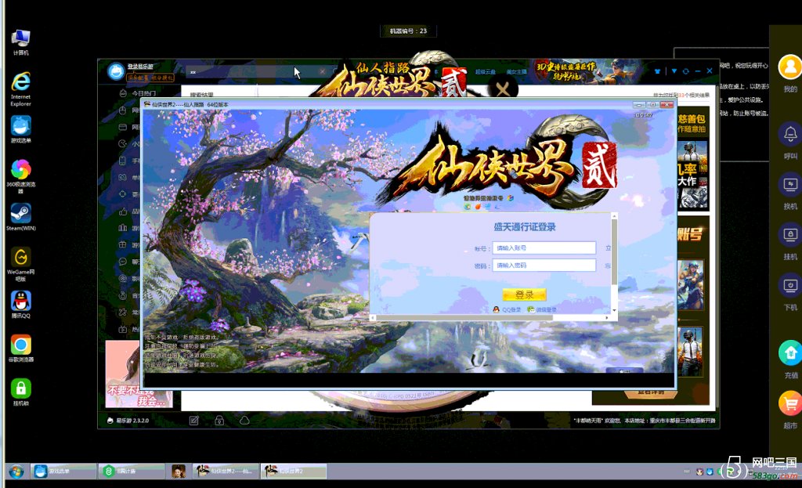Click the QQ登录 penguin login option
Screen dimensions: 802x488
pyautogui.click(x=507, y=309)
